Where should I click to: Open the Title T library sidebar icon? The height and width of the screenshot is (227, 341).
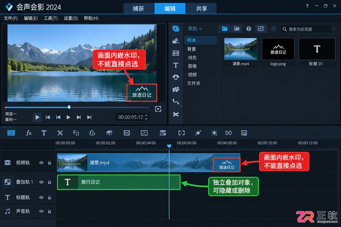[x=176, y=65]
